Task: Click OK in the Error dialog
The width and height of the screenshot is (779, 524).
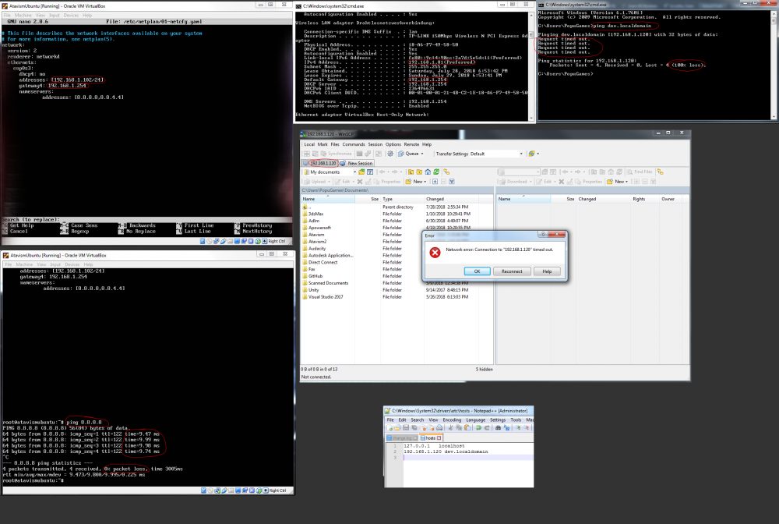Action: (x=478, y=271)
